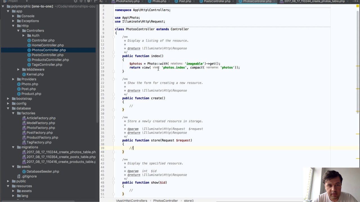Click the ProductsController.php class icon
The width and height of the screenshot is (360, 202).
tap(29, 60)
